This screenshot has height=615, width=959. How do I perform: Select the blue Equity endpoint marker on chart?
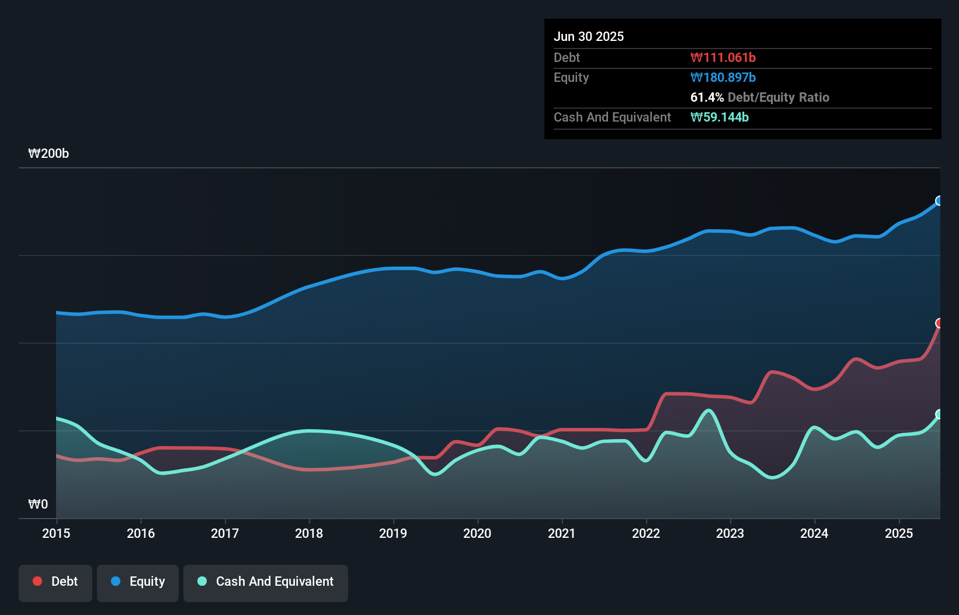pos(939,201)
